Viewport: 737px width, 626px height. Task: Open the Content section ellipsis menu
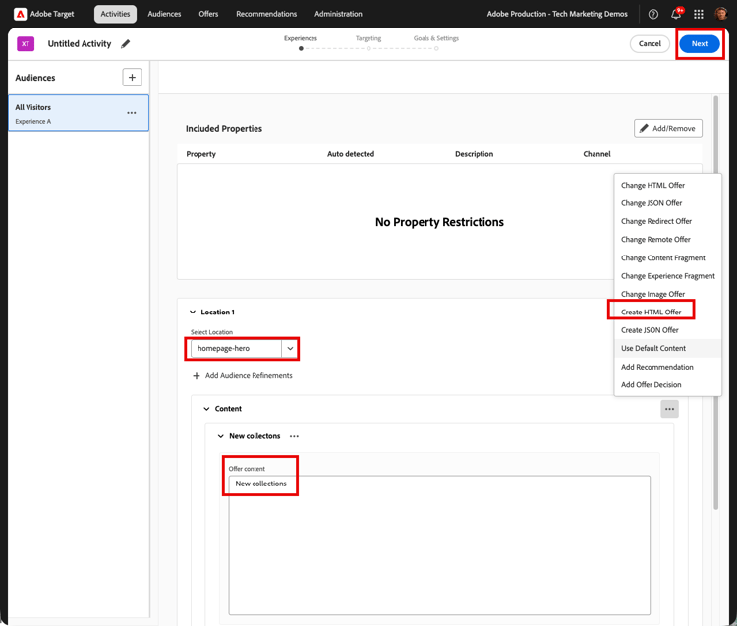669,409
